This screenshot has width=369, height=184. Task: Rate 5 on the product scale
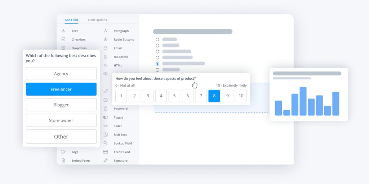174,96
